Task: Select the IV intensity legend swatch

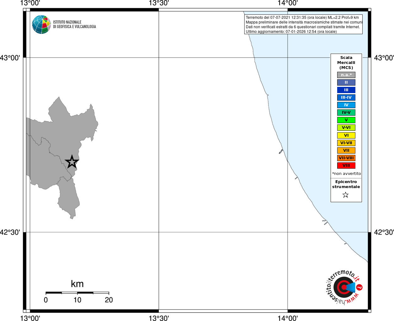Action: pos(346,105)
